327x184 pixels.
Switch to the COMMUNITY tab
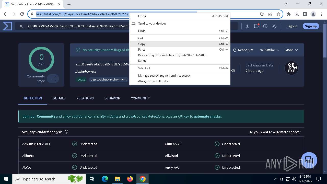(140, 98)
